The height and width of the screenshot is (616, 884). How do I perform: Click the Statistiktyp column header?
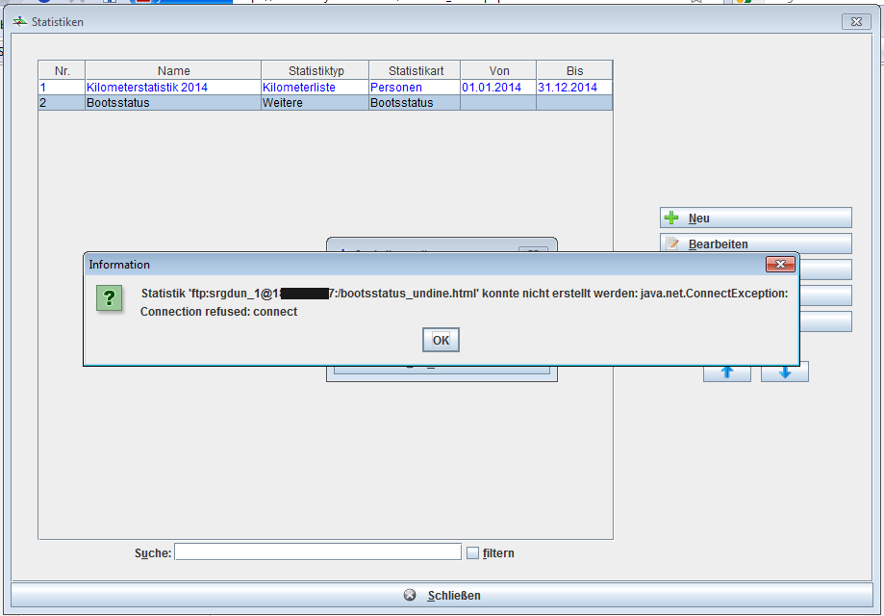(316, 71)
